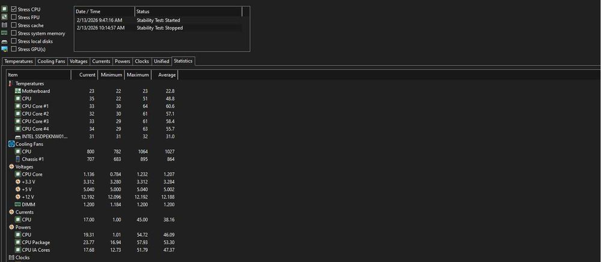Click the +3.3 V lightning icon
Image resolution: width=601 pixels, height=262 pixels.
(17, 182)
